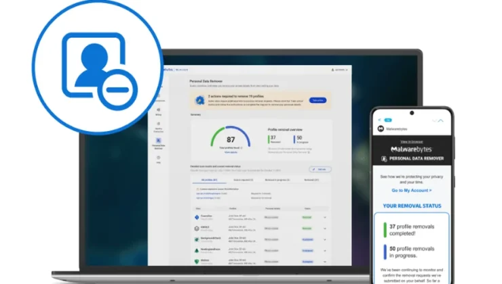
Task: Click the BackgroundCheck site icon
Action: point(197,239)
